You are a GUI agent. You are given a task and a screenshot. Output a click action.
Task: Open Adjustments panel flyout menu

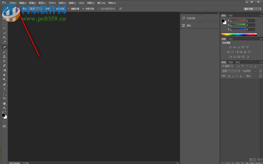pos(261,39)
